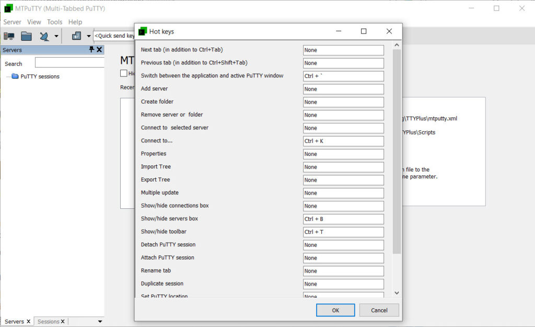The image size is (535, 327).
Task: Click the Switch between application hotkey field
Action: (343, 76)
